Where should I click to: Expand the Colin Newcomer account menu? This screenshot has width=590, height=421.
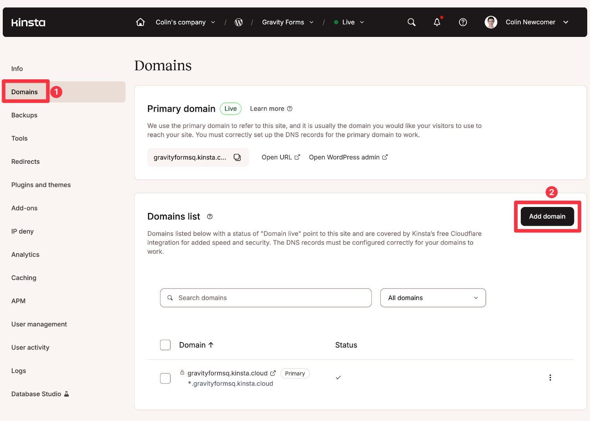pyautogui.click(x=566, y=22)
